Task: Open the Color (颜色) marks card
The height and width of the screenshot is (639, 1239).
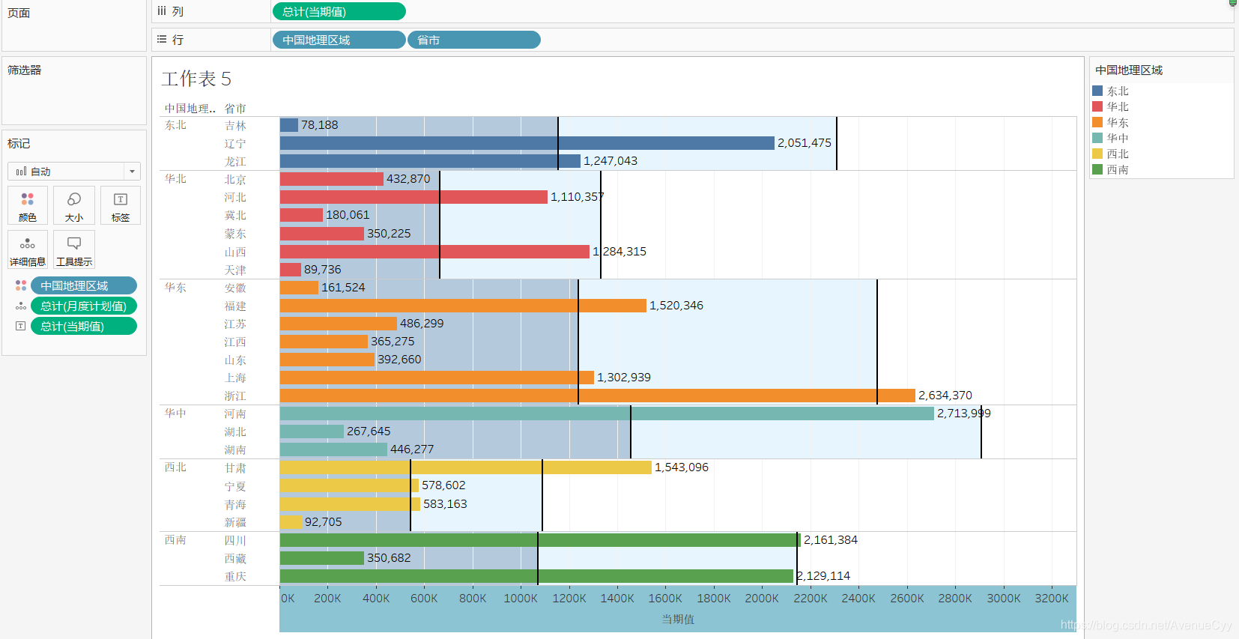Action: (28, 205)
